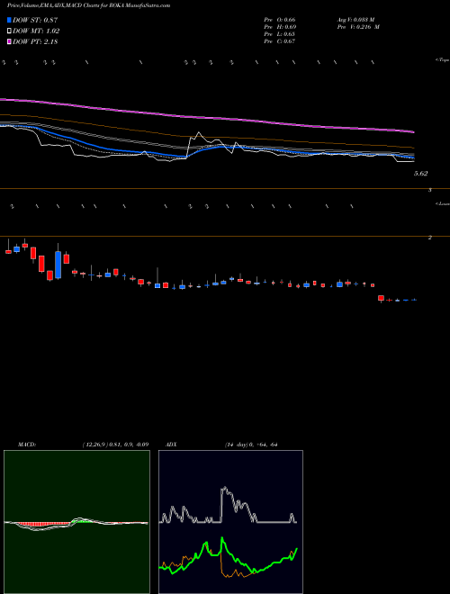This screenshot has height=594, width=450.
Task: Click the magenta DOW PT legend swatch
Action: click(x=9, y=41)
